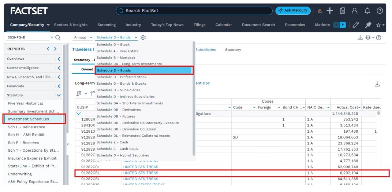Expand the Financials section
This screenshot has height=192, width=392.
(59, 86)
